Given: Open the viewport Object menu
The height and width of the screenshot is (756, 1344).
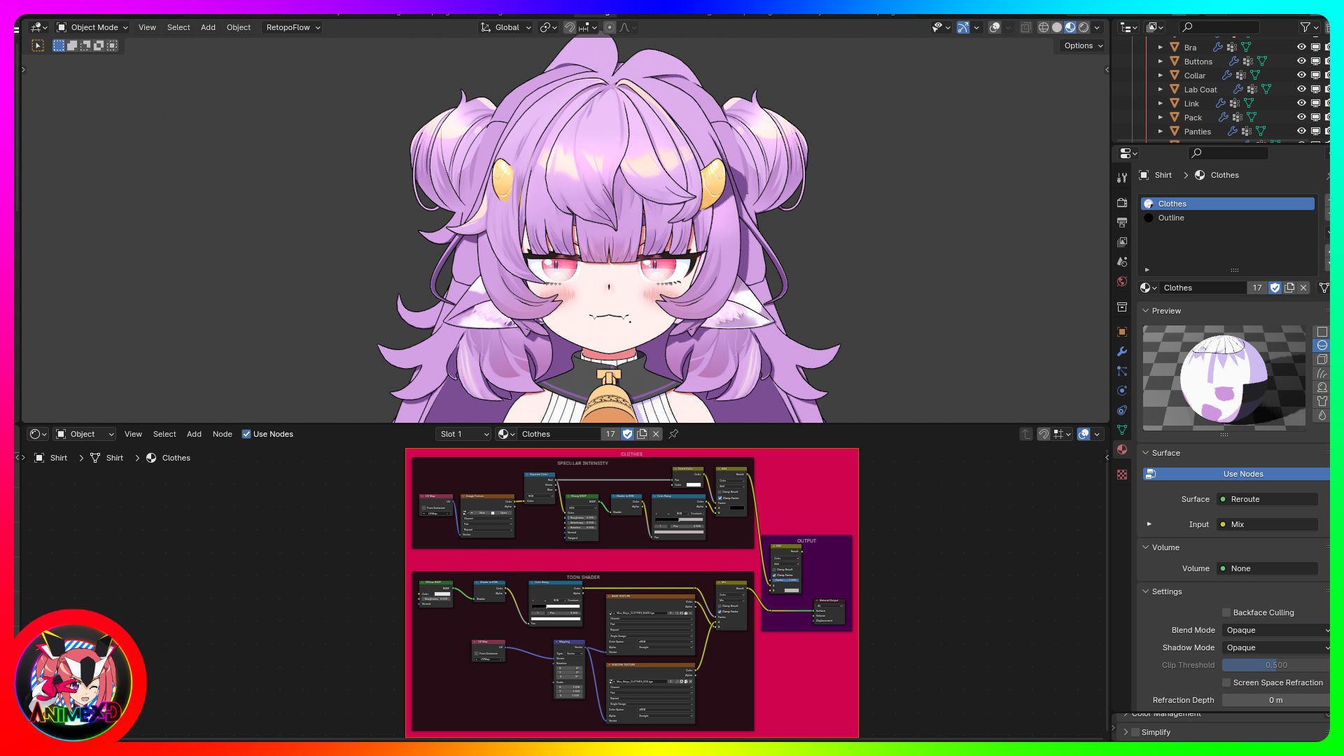Looking at the screenshot, I should [x=238, y=27].
